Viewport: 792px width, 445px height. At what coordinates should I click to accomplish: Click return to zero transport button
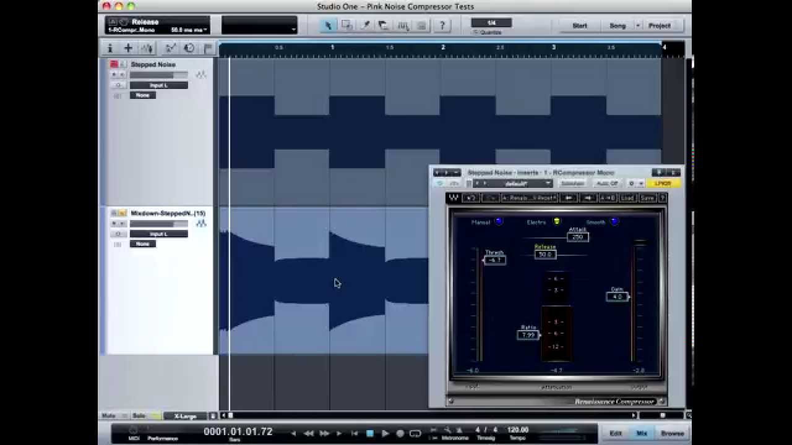click(x=355, y=433)
